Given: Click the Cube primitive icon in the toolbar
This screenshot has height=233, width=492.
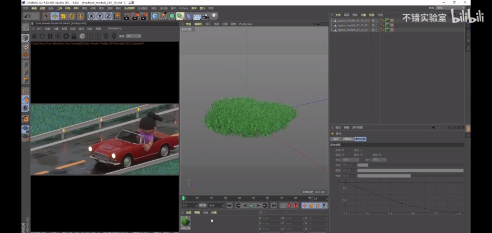Looking at the screenshot, I should [155, 16].
